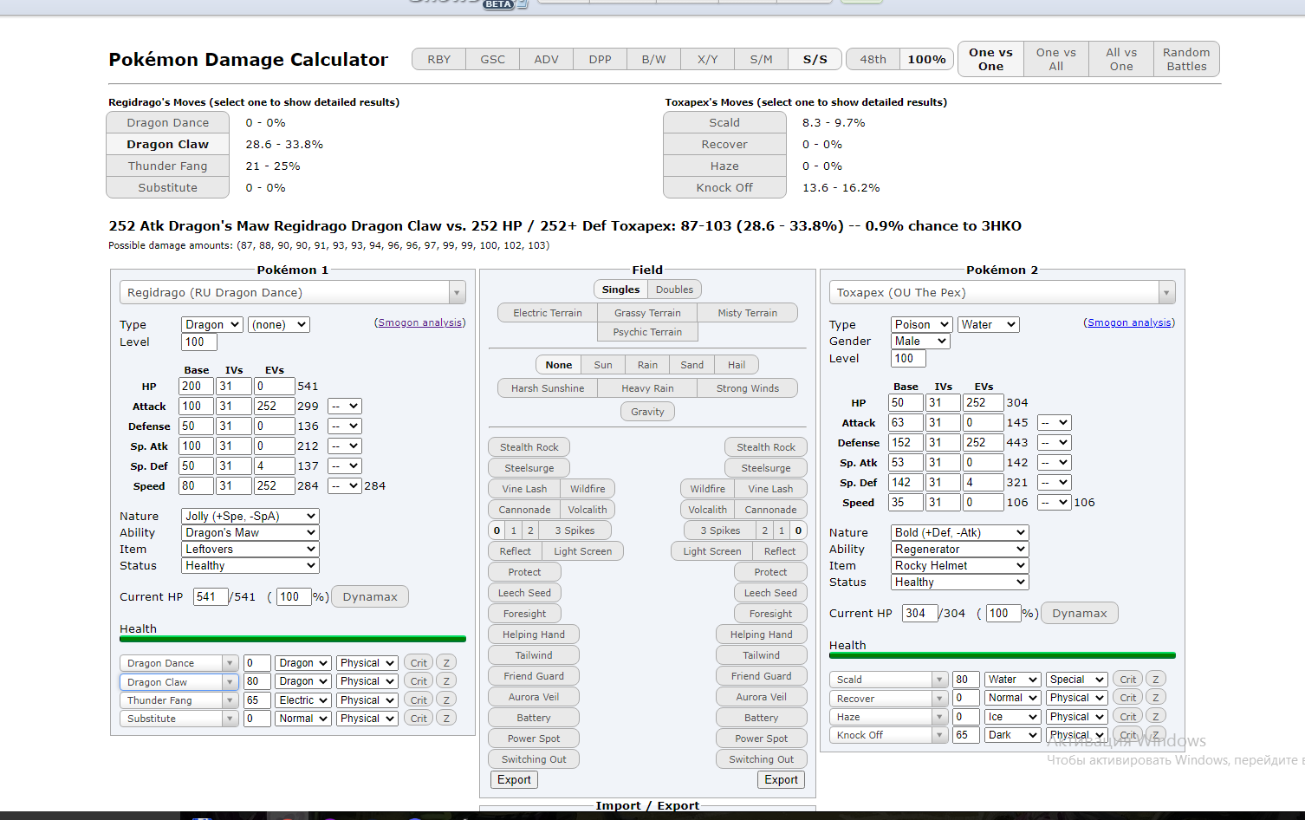
Task: Toggle Stealth Rock on Regidrago's side
Action: (529, 447)
